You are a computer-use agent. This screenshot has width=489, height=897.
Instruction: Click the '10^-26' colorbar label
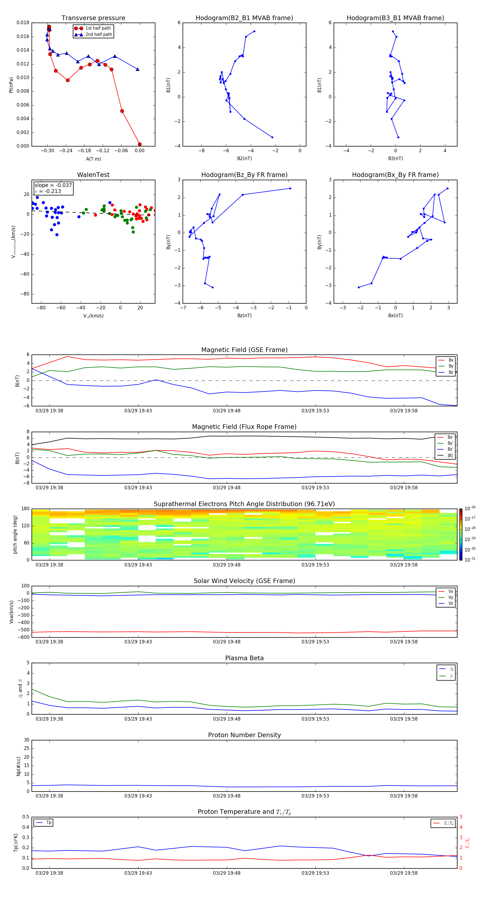tap(470, 508)
